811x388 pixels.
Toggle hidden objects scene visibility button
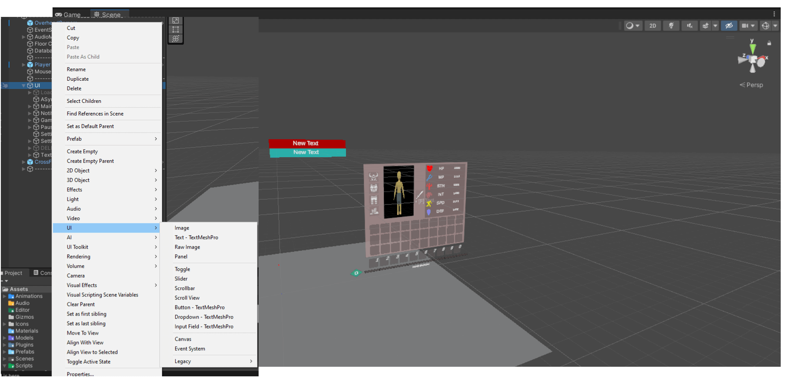pyautogui.click(x=729, y=26)
